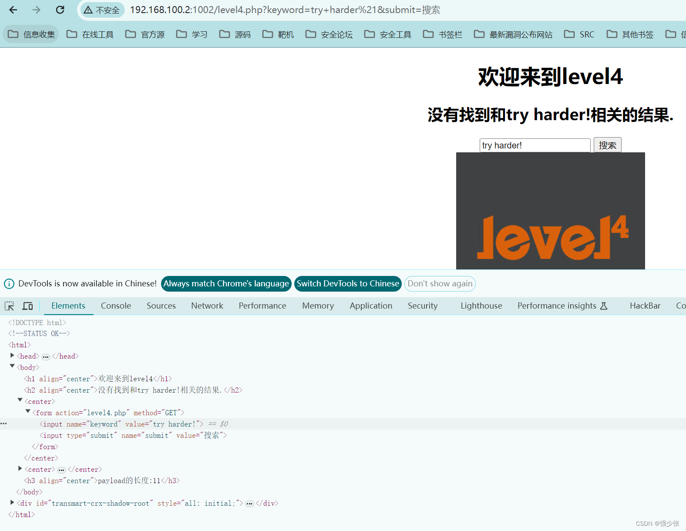Open the 信息收集 bookmark folder
Screen dimensions: 686x531
point(31,34)
